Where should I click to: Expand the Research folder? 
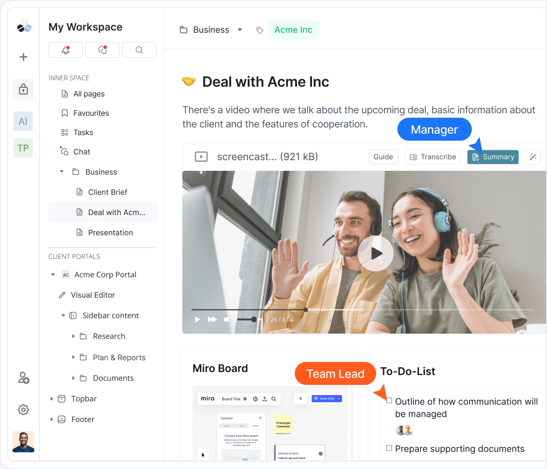[x=73, y=336]
